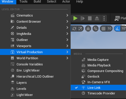Click the Virtual Production icon
The width and height of the screenshot is (126, 99).
tap(12, 52)
